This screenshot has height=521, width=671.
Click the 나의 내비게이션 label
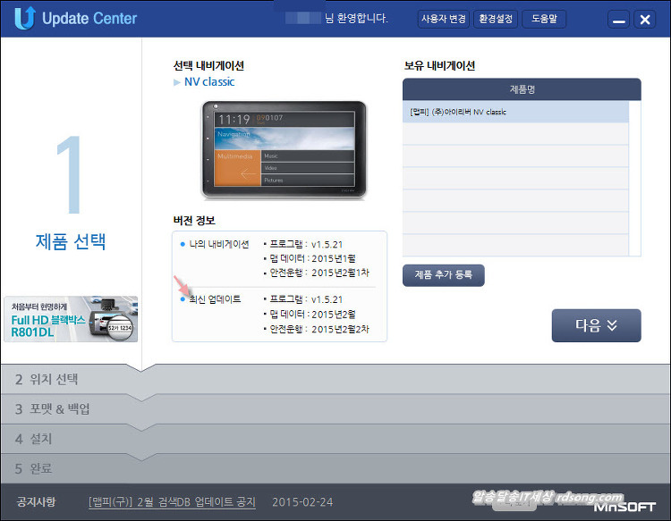218,245
